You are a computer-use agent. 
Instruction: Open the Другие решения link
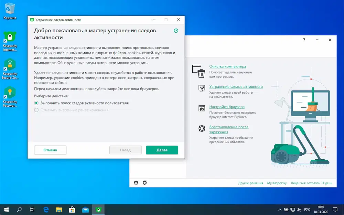coord(251,183)
